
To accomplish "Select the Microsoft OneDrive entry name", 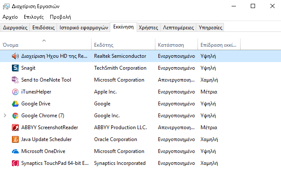I will (43, 151).
